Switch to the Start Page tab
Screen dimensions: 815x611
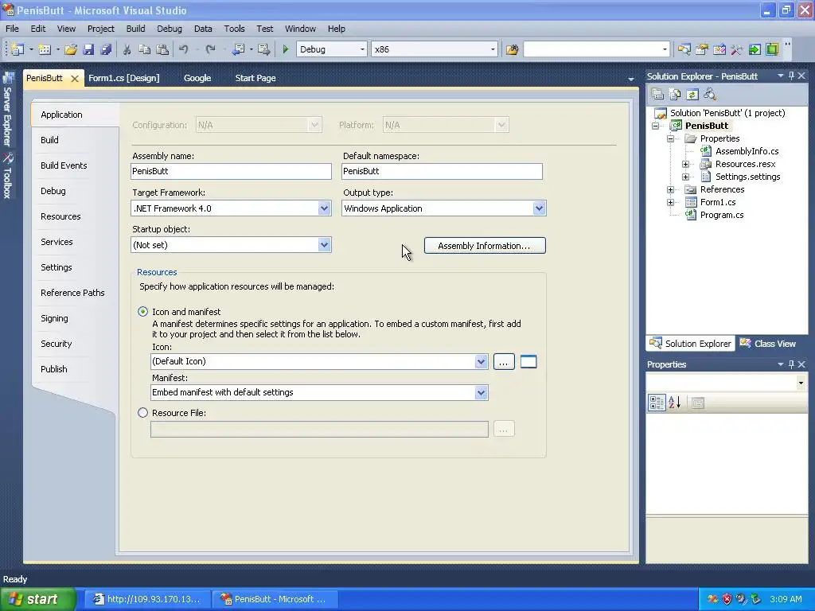[x=255, y=78]
